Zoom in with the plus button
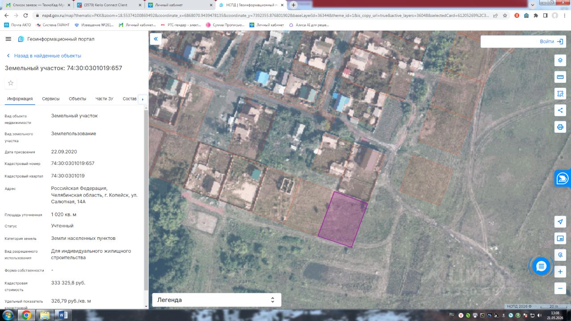Image resolution: width=571 pixels, height=321 pixels. (560, 272)
